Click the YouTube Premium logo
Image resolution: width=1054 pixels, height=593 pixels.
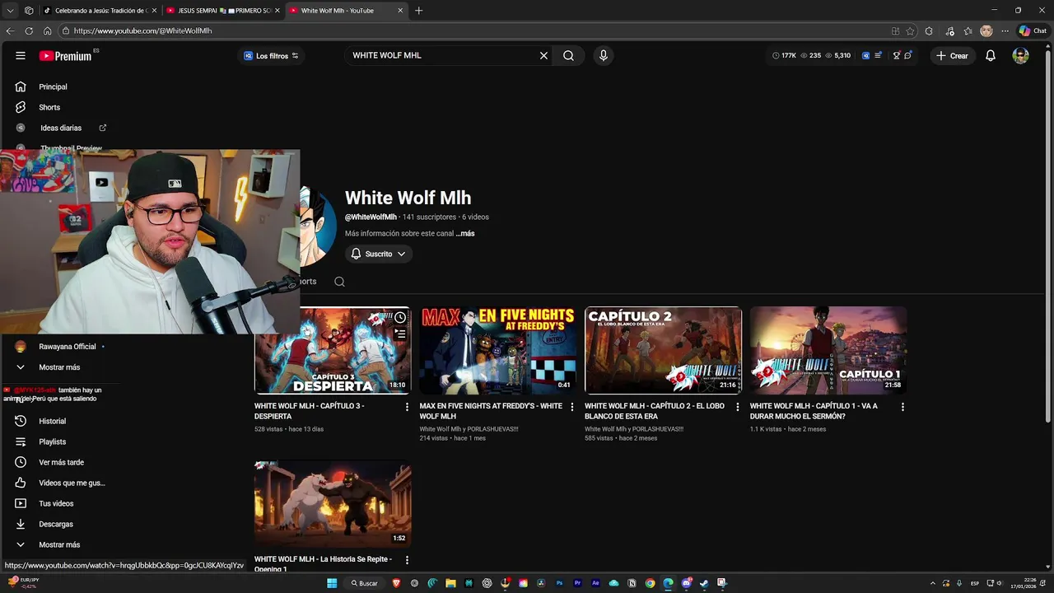pyautogui.click(x=65, y=55)
